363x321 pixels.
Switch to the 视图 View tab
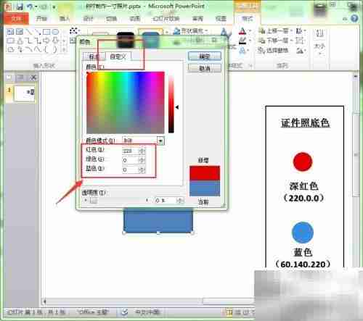[221, 19]
